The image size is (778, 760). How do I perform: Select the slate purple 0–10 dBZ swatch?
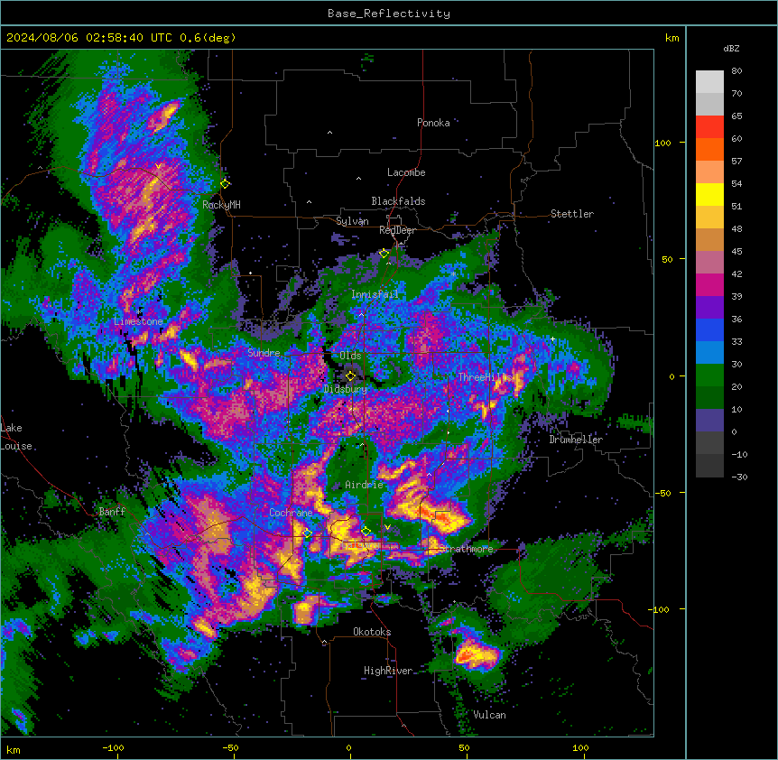point(709,421)
